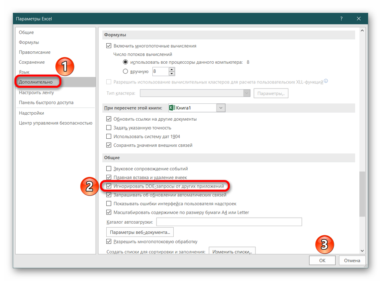
Task: Click the Число потоков вычислений label
Action: tap(143, 55)
